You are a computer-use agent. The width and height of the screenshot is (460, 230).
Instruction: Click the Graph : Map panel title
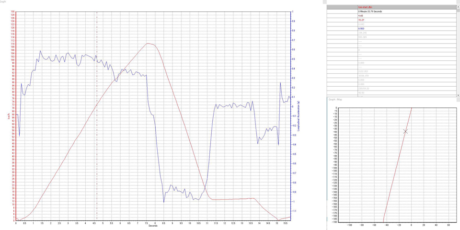335,100
